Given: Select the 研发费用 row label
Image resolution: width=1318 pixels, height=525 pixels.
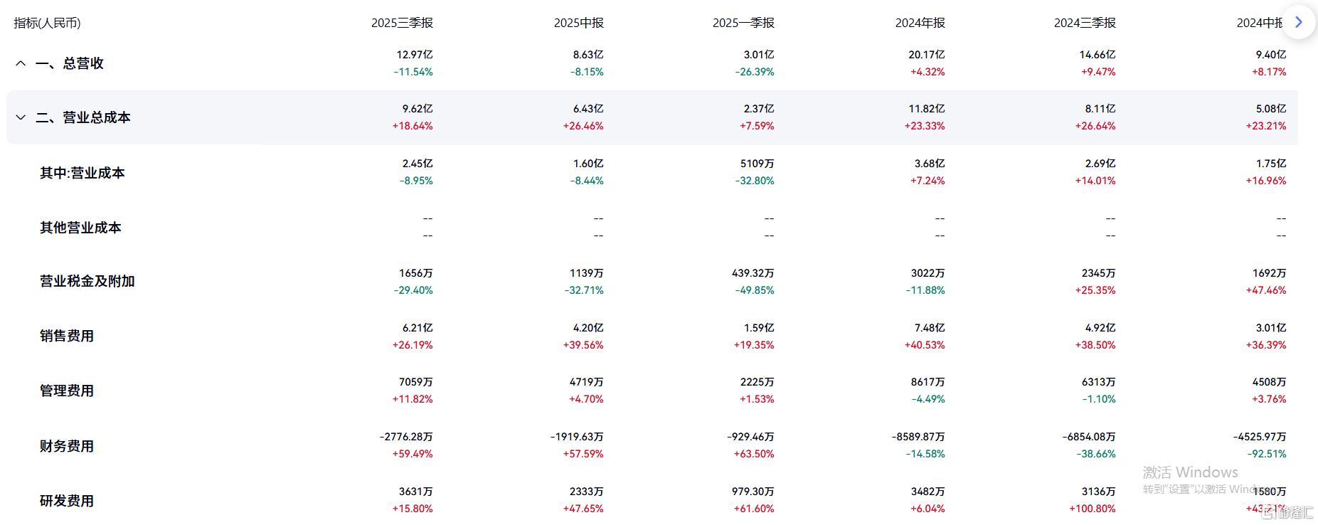Looking at the screenshot, I should pyautogui.click(x=67, y=501).
